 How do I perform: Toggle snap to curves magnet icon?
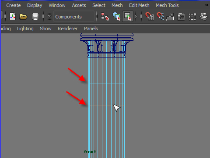pyautogui.click(x=161, y=16)
